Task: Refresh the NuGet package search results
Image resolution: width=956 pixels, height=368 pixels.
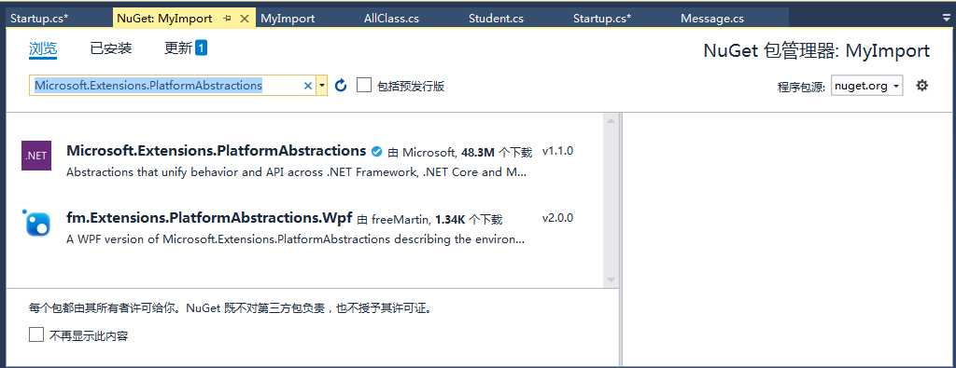Action: 341,85
